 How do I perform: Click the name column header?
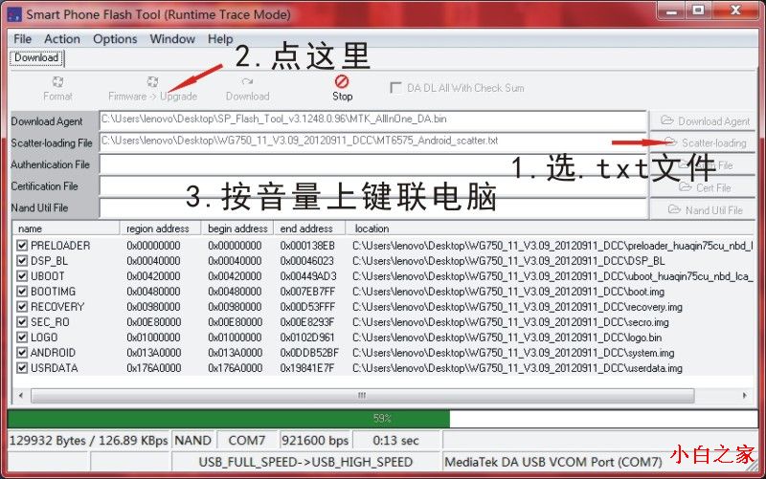(66, 229)
